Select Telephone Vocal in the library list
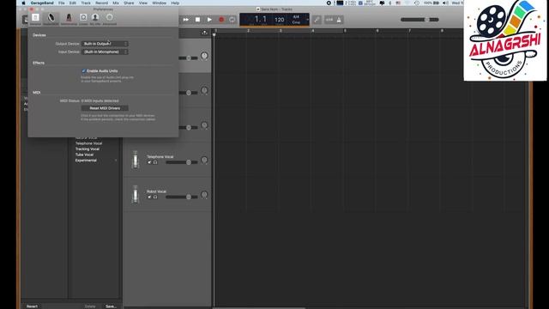Image resolution: width=549 pixels, height=309 pixels. click(88, 143)
